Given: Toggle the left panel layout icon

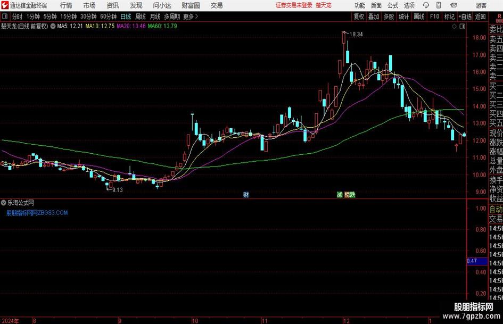Looking at the screenshot, I should pyautogui.click(x=4, y=16).
